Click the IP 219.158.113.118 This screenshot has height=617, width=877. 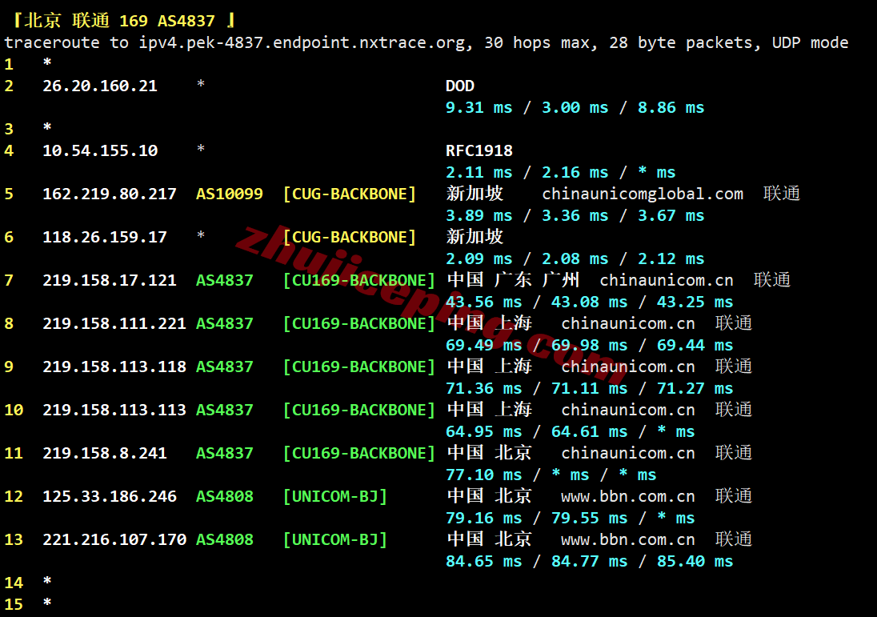114,367
